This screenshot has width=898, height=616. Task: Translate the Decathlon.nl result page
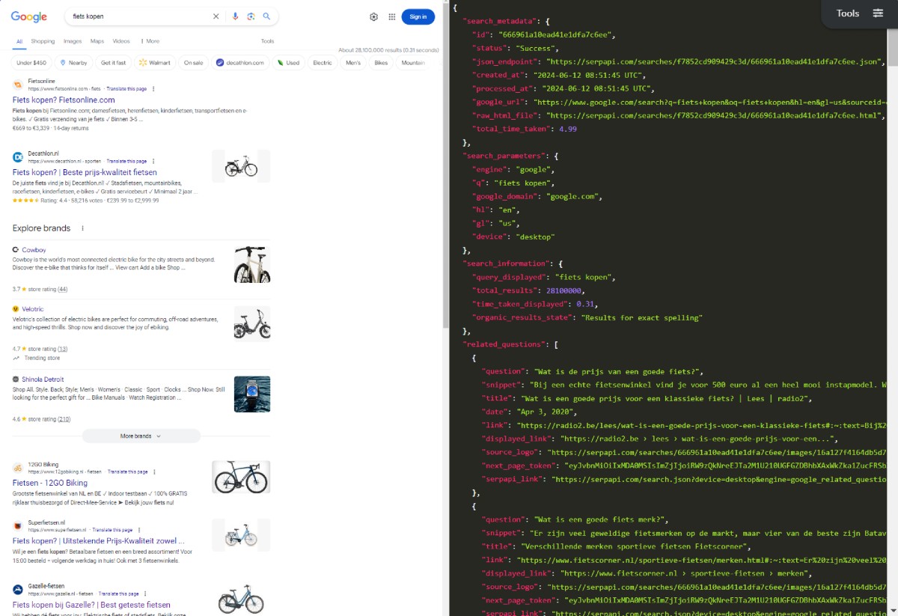click(x=126, y=161)
